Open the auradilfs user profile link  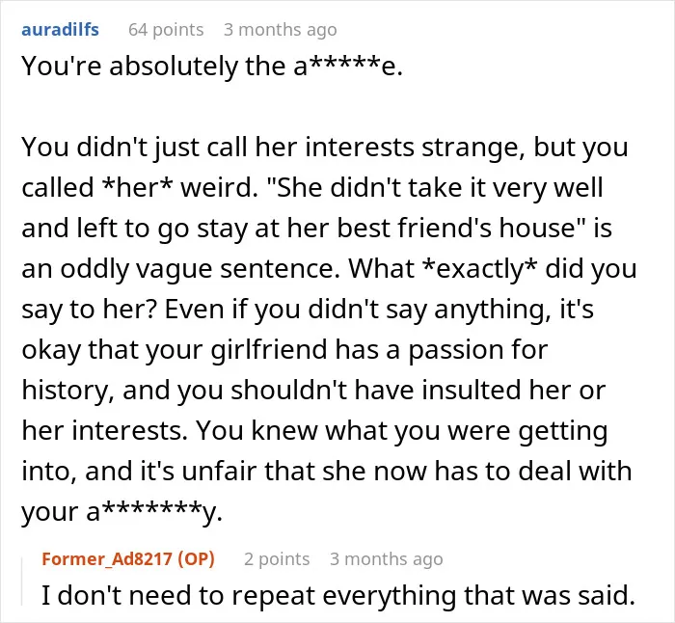click(x=60, y=30)
